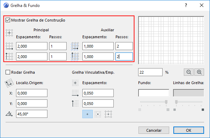
Task: Click the auxiliary grid vertical spacing icon
Action: 75,57
